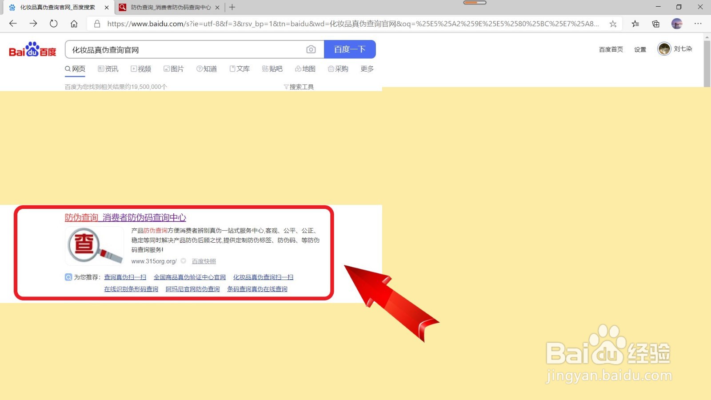This screenshot has width=711, height=400.
Task: Add page to favorites star
Action: click(613, 24)
